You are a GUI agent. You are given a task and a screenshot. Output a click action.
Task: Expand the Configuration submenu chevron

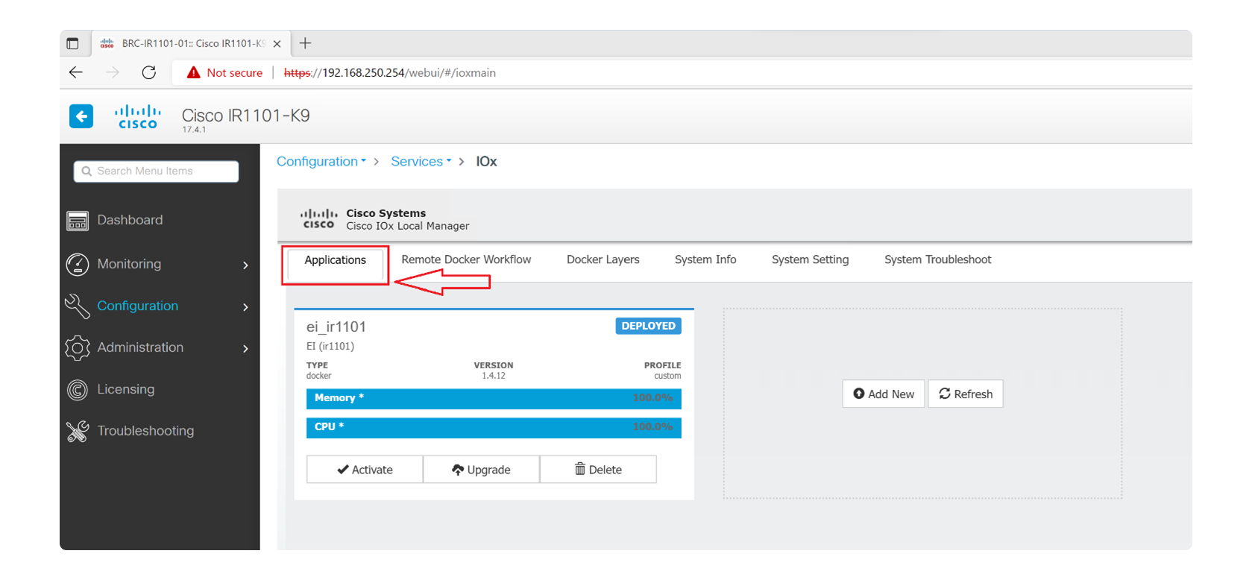click(245, 307)
